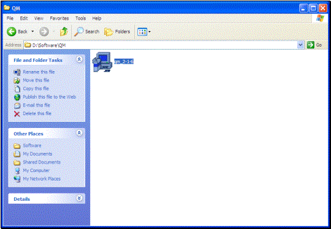
Task: Click the address field showing D:\Software\QM
Action: coord(161,45)
